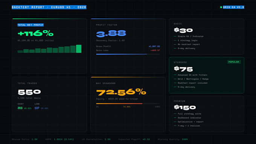256x144 pixels.
Task: Click the 'GRID EA V1.0' label
Action: click(234, 7)
